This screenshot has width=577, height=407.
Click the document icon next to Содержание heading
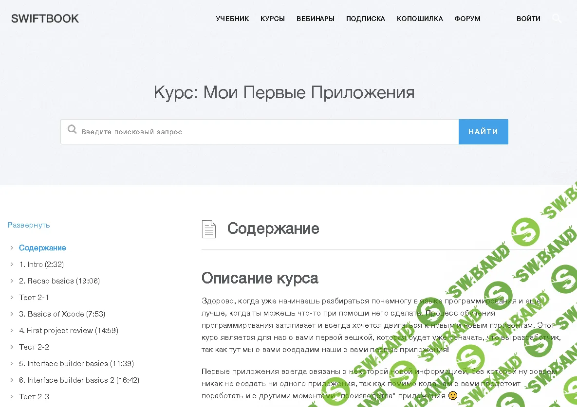coord(209,229)
